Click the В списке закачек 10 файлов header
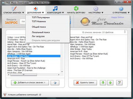The width and height of the screenshot is (133, 99). point(98,32)
